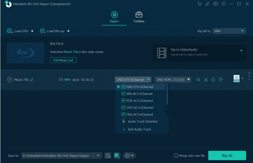Click the MP4 format label

click(x=67, y=80)
